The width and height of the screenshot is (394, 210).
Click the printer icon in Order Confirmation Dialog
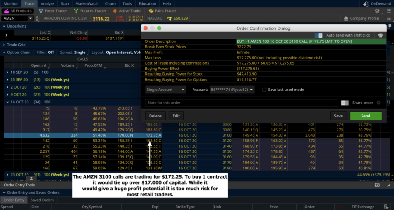point(380,35)
